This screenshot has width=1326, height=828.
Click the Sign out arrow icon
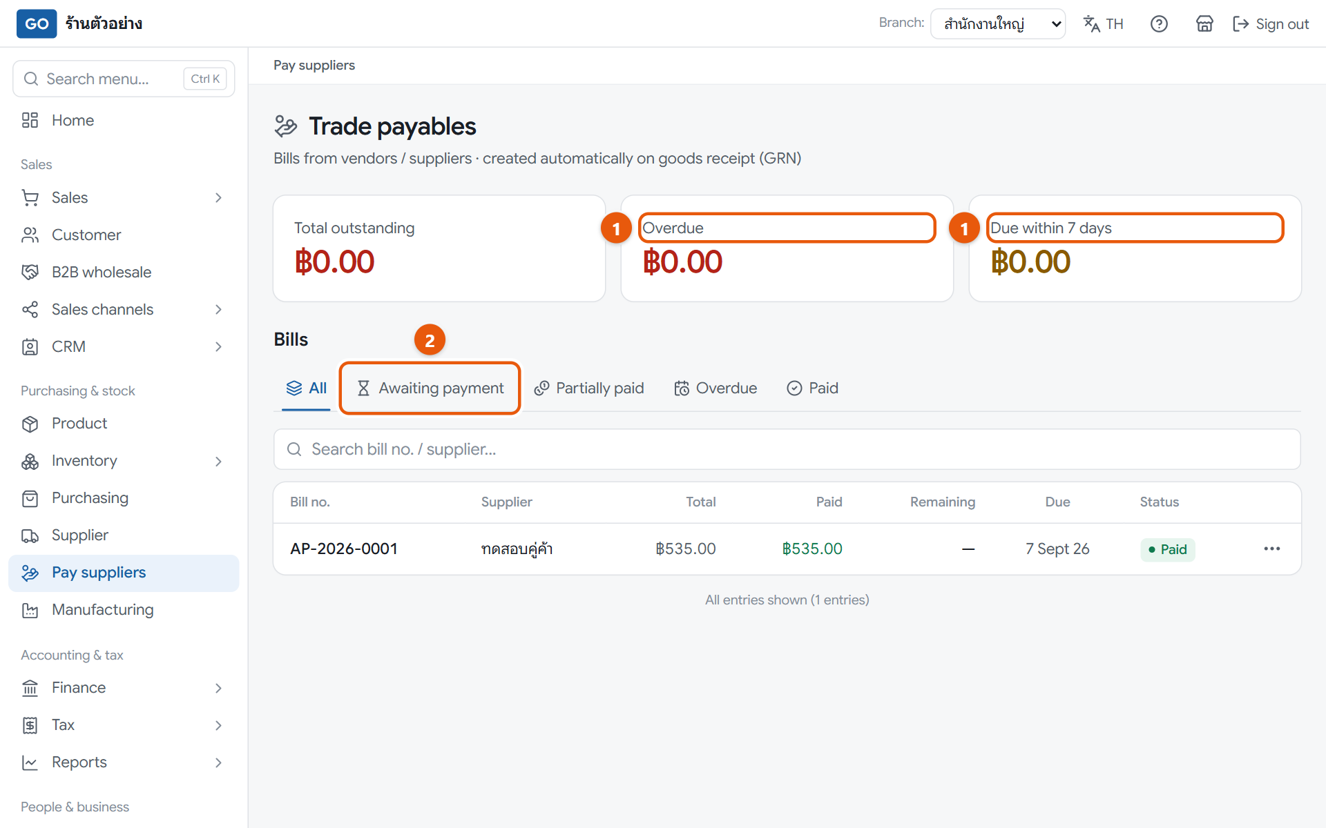1241,24
